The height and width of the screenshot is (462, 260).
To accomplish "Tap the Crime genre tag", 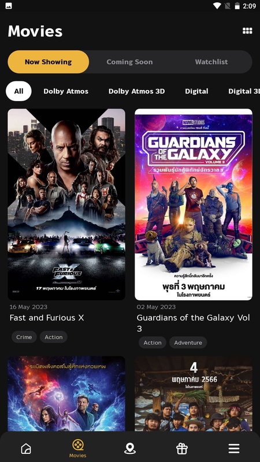I will (24, 337).
